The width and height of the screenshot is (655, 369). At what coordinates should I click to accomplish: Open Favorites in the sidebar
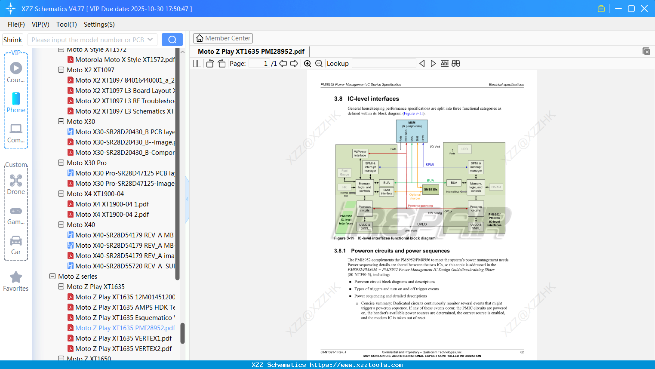pos(16,281)
